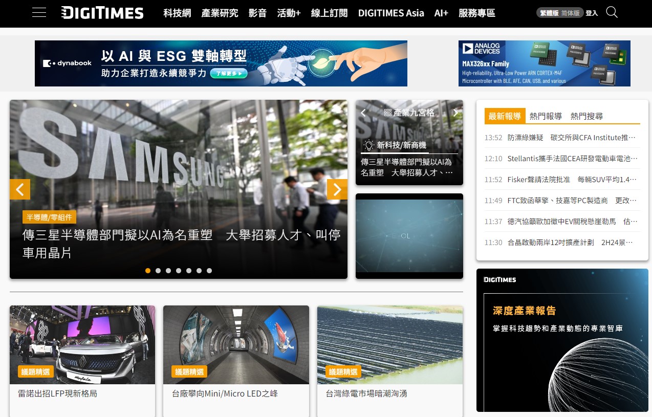The image size is (652, 417).
Task: Open the 產業研究 menu item
Action: (x=220, y=13)
